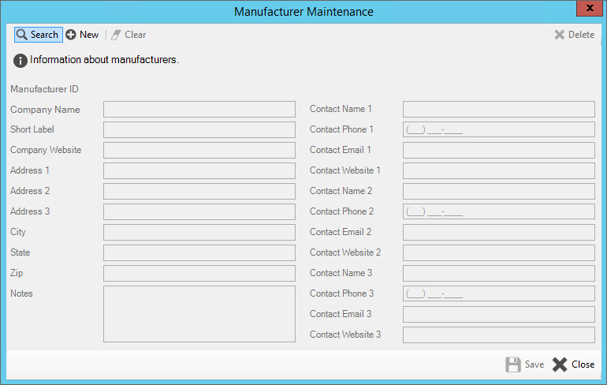Screen dimensions: 607x385
Task: Click the Close button at bottom
Action: click(574, 364)
